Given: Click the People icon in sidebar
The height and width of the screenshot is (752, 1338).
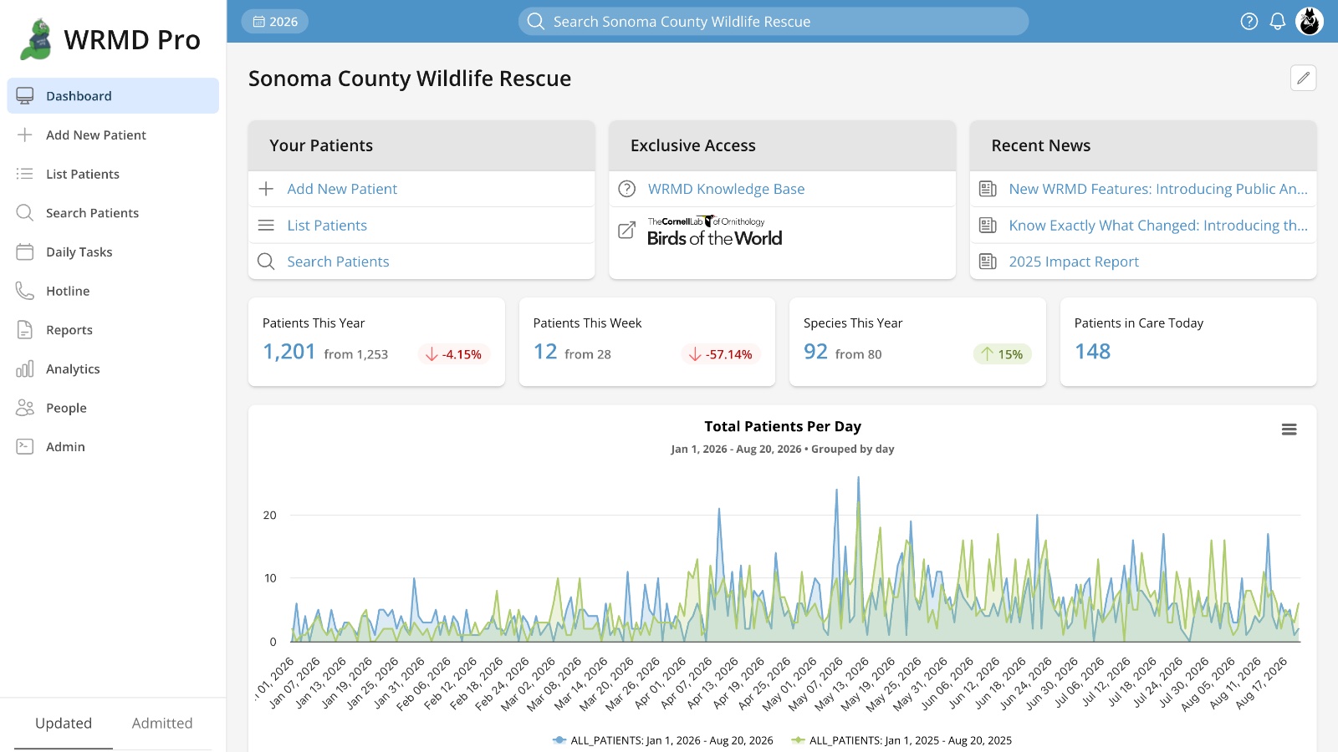Looking at the screenshot, I should click(25, 408).
